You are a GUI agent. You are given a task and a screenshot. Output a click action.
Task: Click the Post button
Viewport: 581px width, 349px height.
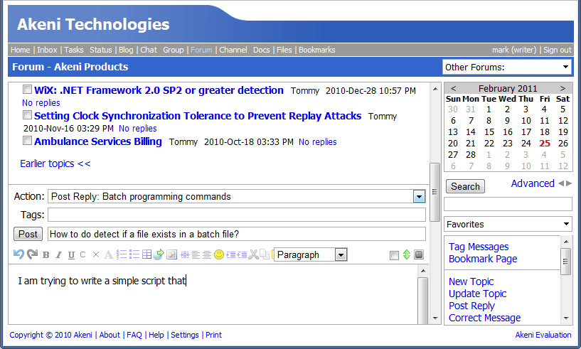(x=28, y=234)
